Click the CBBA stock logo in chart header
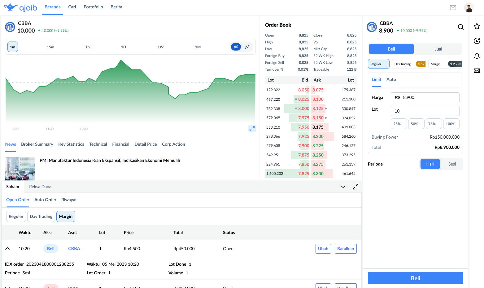 point(10,27)
